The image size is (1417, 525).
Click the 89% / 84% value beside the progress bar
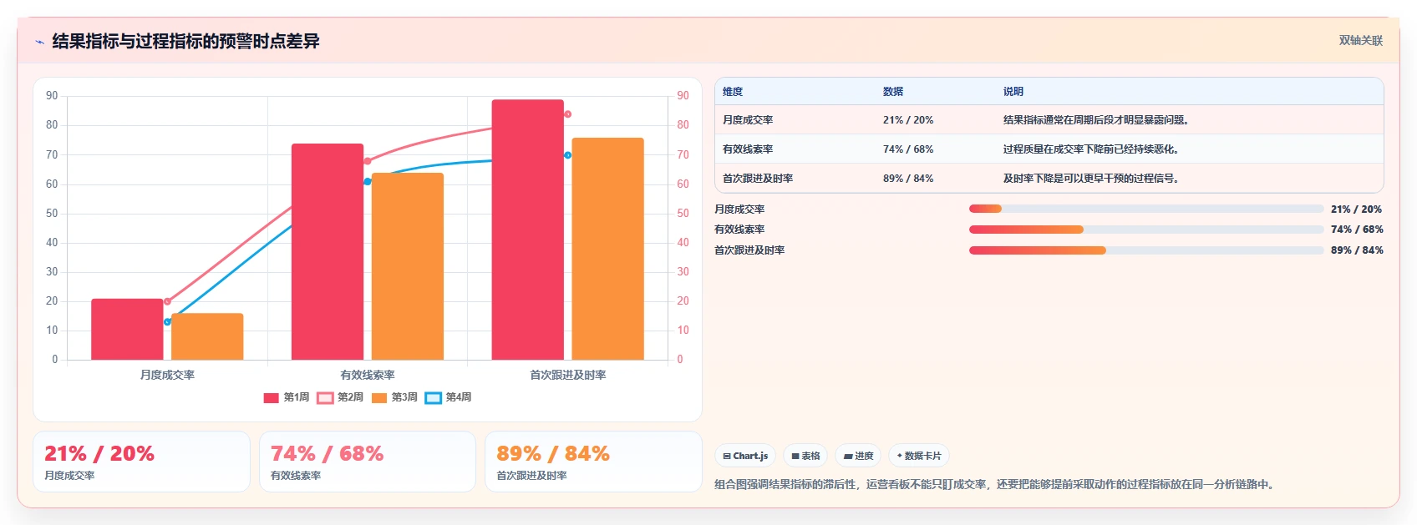tap(1357, 250)
